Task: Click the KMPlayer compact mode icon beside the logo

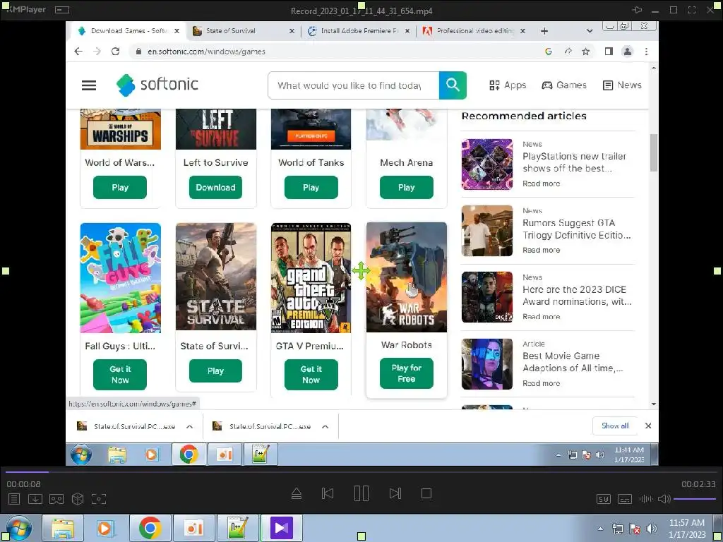Action: click(62, 10)
